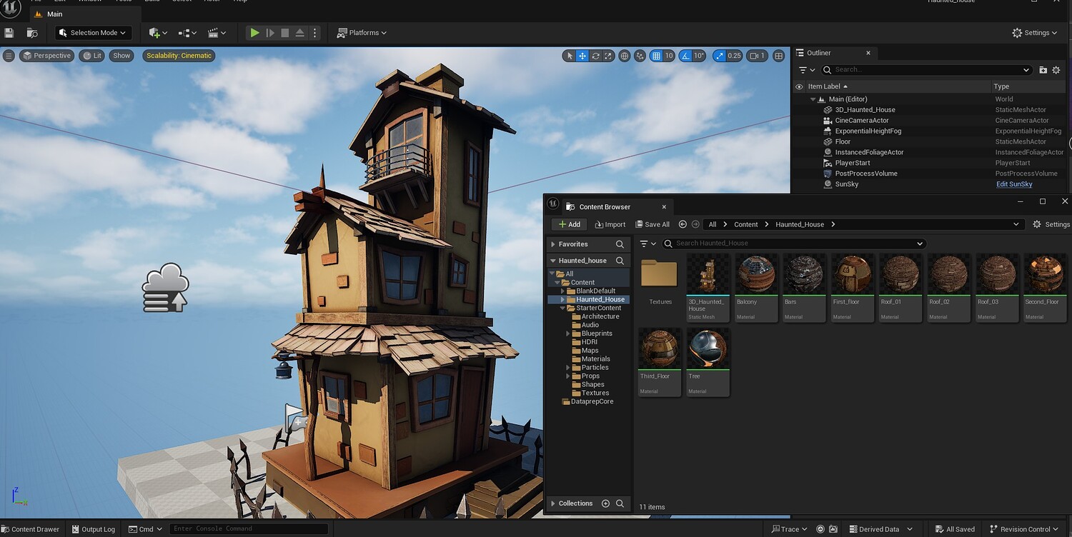Select the Rotate gizmo tool

click(595, 56)
